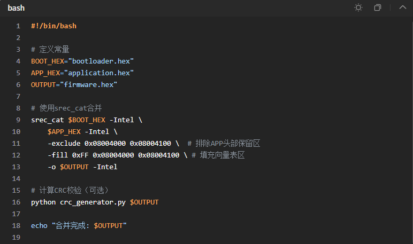
Task: Click line number 9 in the gutter
Action: pos(18,120)
